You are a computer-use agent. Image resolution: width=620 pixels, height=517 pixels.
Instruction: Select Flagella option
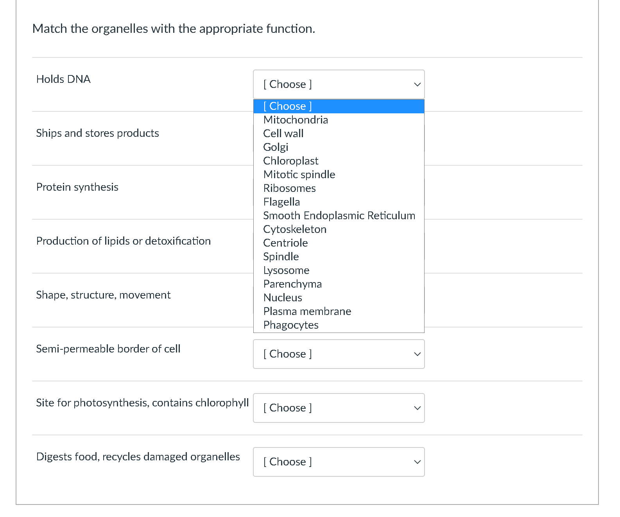[x=339, y=202]
